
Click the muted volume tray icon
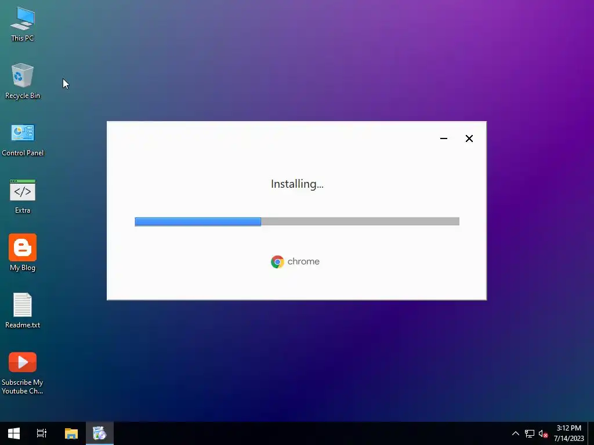[543, 433]
